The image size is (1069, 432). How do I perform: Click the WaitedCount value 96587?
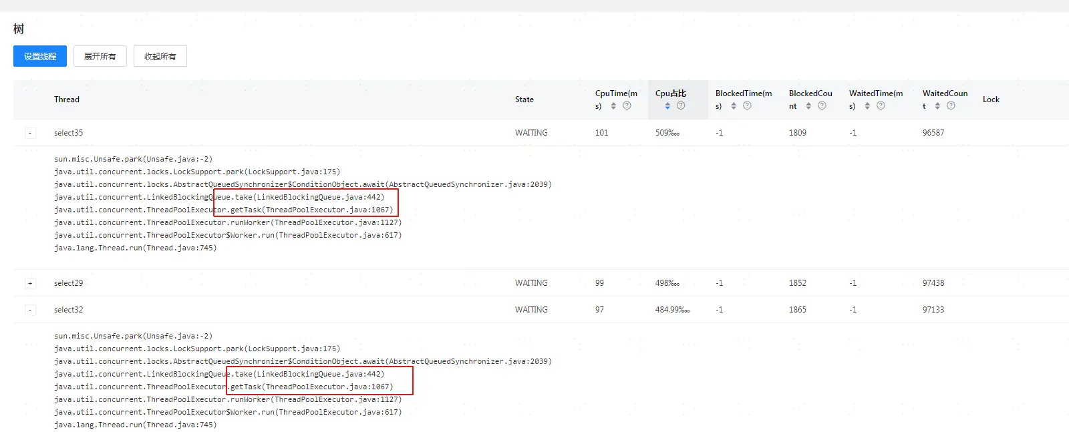[933, 133]
